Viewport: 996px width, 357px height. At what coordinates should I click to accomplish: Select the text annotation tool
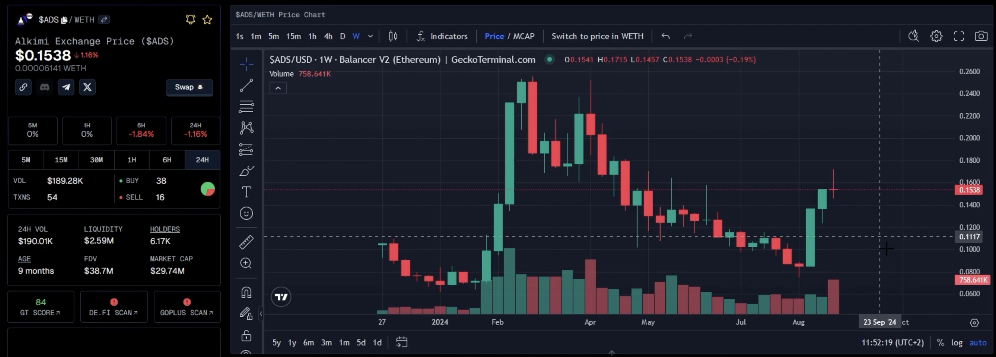tap(246, 192)
